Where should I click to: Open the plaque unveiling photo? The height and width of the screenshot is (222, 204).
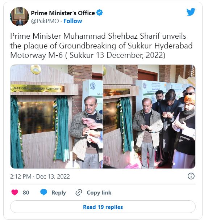(x=57, y=116)
